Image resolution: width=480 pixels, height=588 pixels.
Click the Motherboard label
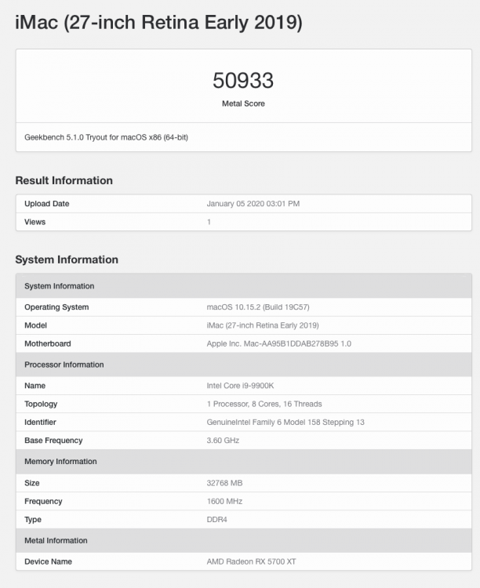pyautogui.click(x=48, y=343)
